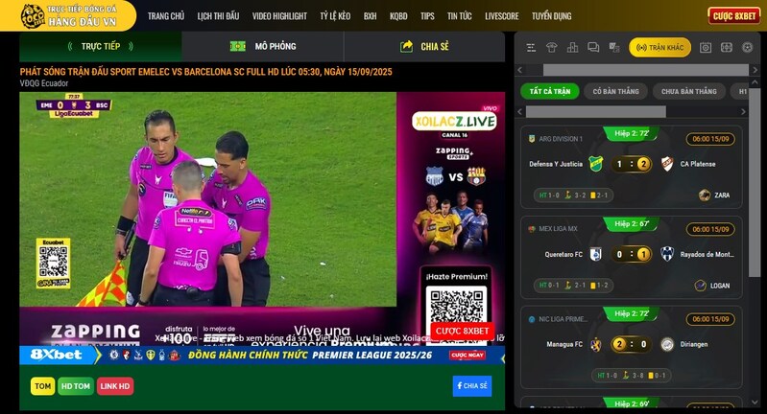Click Facebook CHIA SẺ button
Viewport: 767px width, 414px height.
click(x=472, y=385)
